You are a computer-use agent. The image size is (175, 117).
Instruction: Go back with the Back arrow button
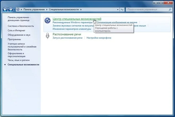pos(5,10)
